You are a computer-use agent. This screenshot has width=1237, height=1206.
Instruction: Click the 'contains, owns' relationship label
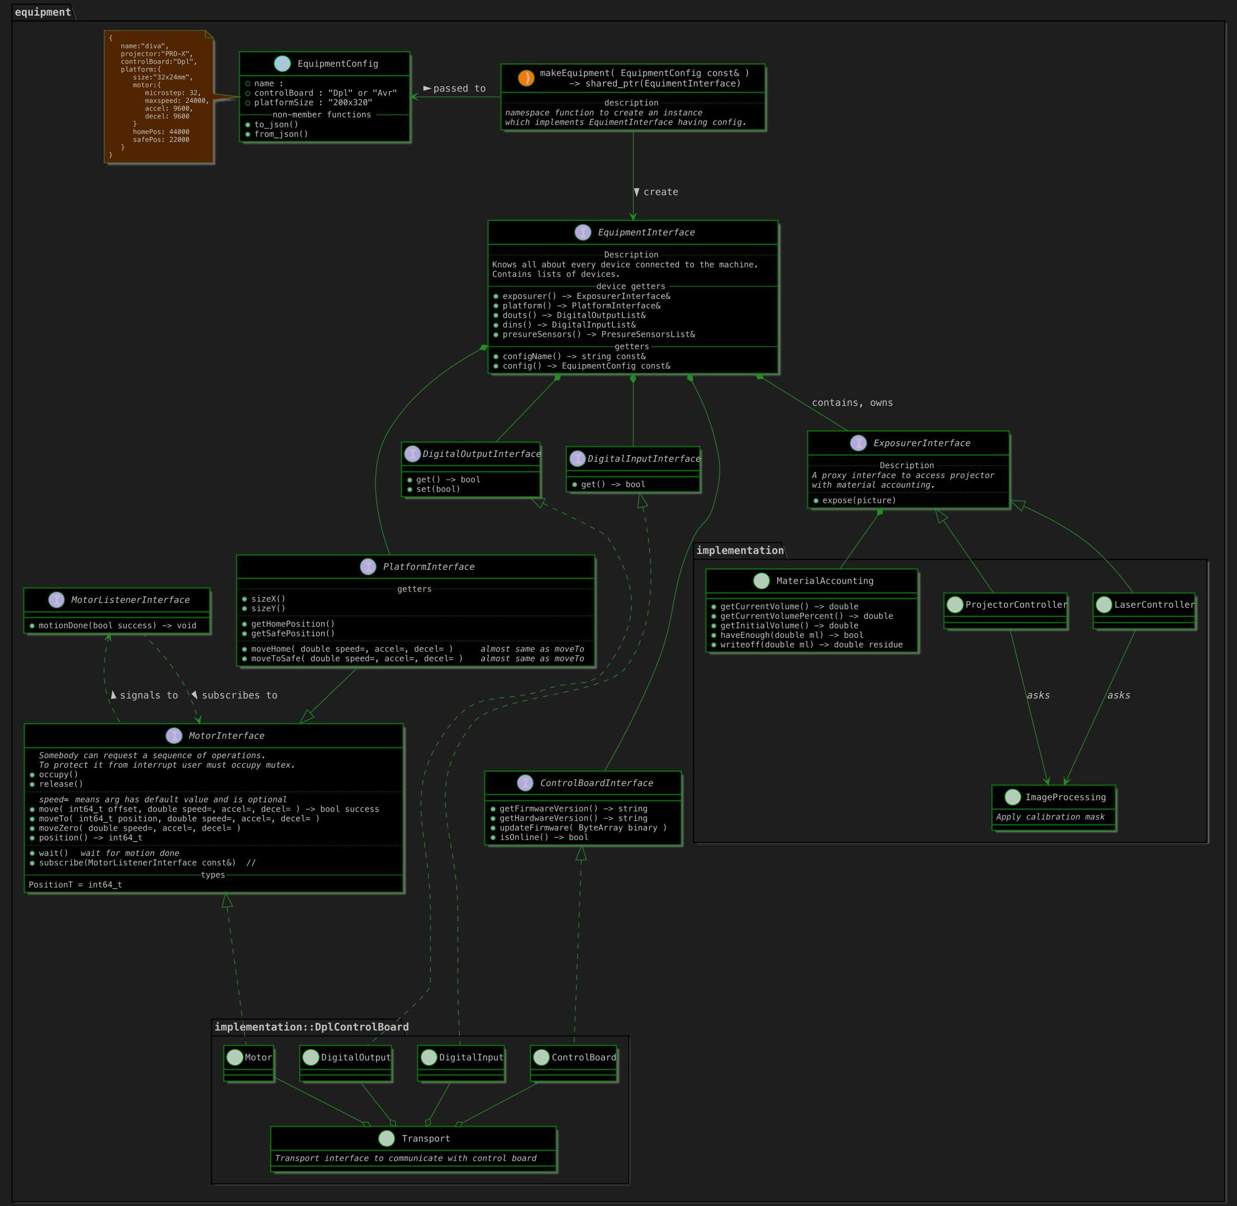point(852,403)
